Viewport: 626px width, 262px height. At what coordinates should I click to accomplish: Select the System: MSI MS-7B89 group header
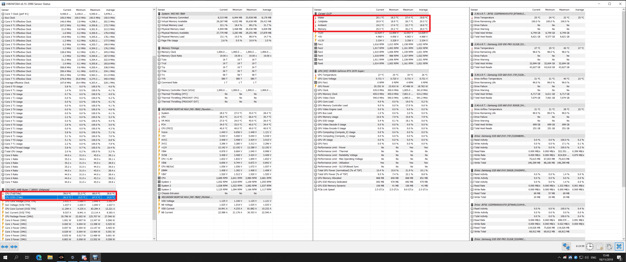215,14
